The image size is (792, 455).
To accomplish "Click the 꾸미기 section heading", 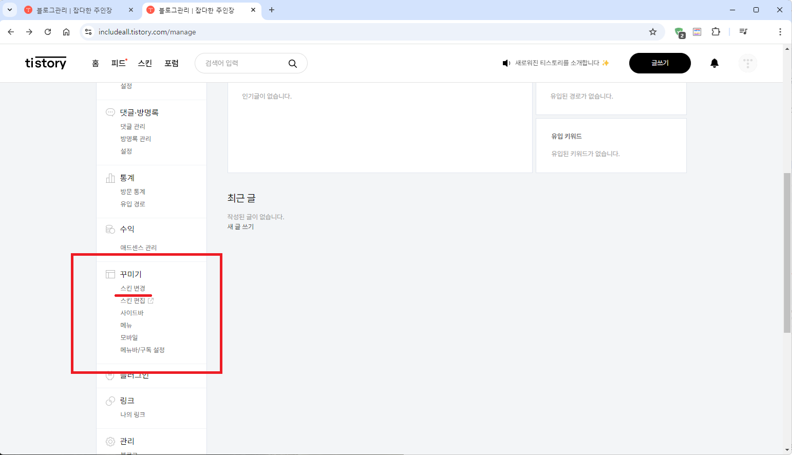I will pos(131,274).
